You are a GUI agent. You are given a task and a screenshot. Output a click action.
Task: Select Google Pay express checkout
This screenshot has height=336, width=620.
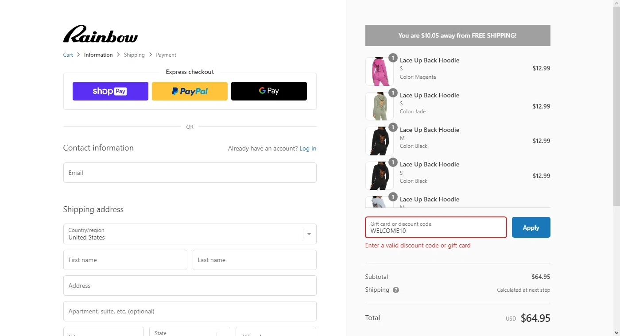coord(269,91)
